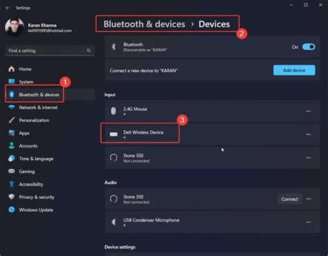Open Accessibility settings

[50, 184]
